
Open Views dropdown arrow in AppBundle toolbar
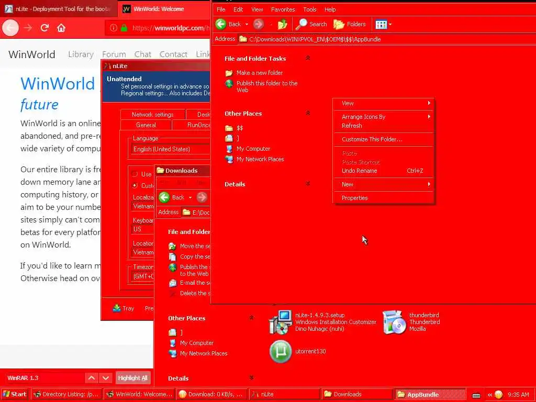pyautogui.click(x=390, y=24)
